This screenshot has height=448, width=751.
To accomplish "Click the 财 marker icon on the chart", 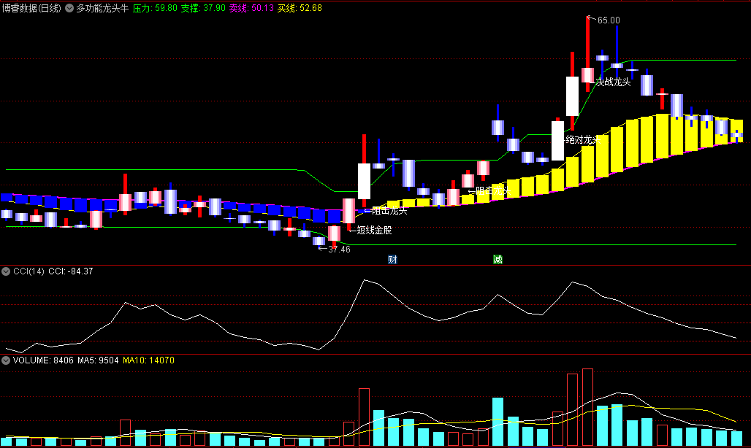I will [x=392, y=260].
